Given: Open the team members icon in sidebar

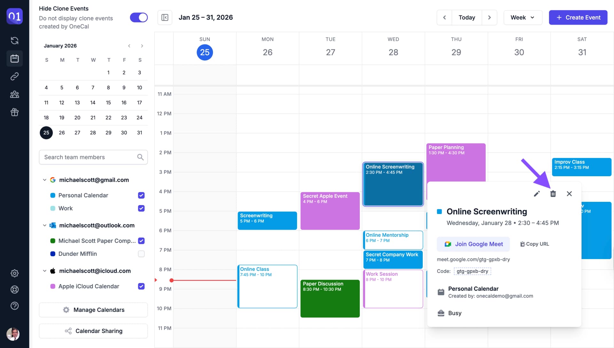Looking at the screenshot, I should pyautogui.click(x=14, y=94).
